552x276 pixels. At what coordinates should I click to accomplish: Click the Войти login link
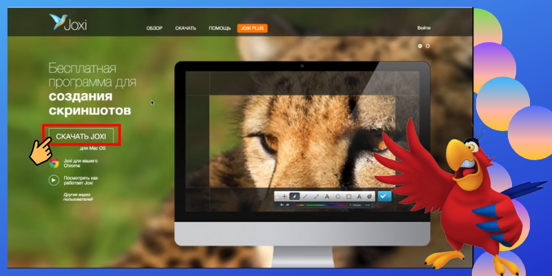424,28
